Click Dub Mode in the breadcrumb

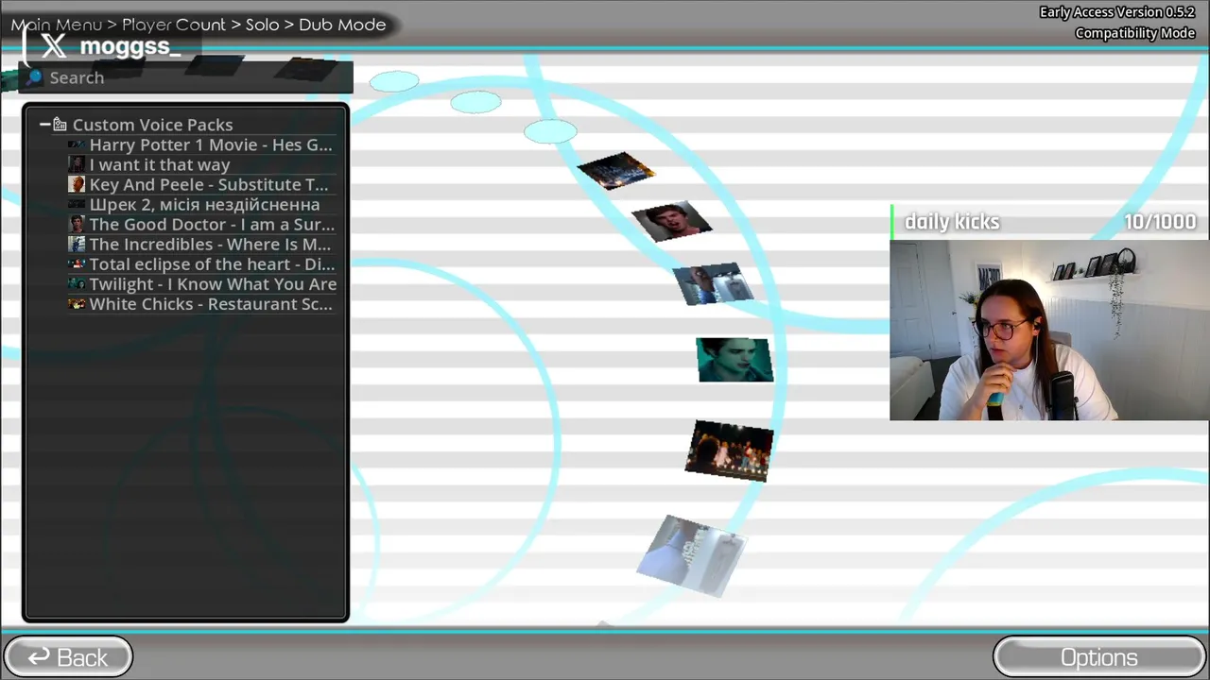tap(342, 25)
